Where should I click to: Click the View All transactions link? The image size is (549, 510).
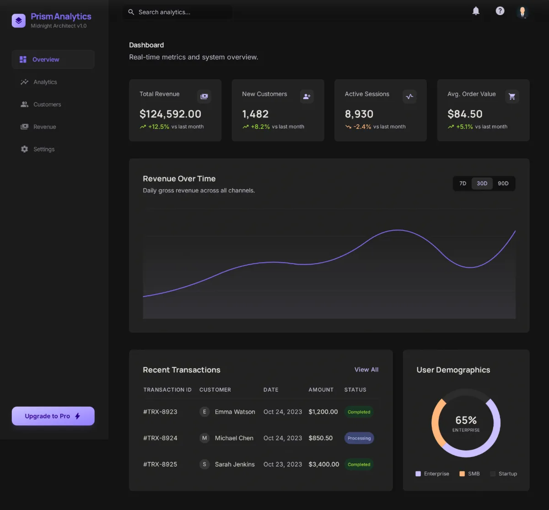coord(366,370)
